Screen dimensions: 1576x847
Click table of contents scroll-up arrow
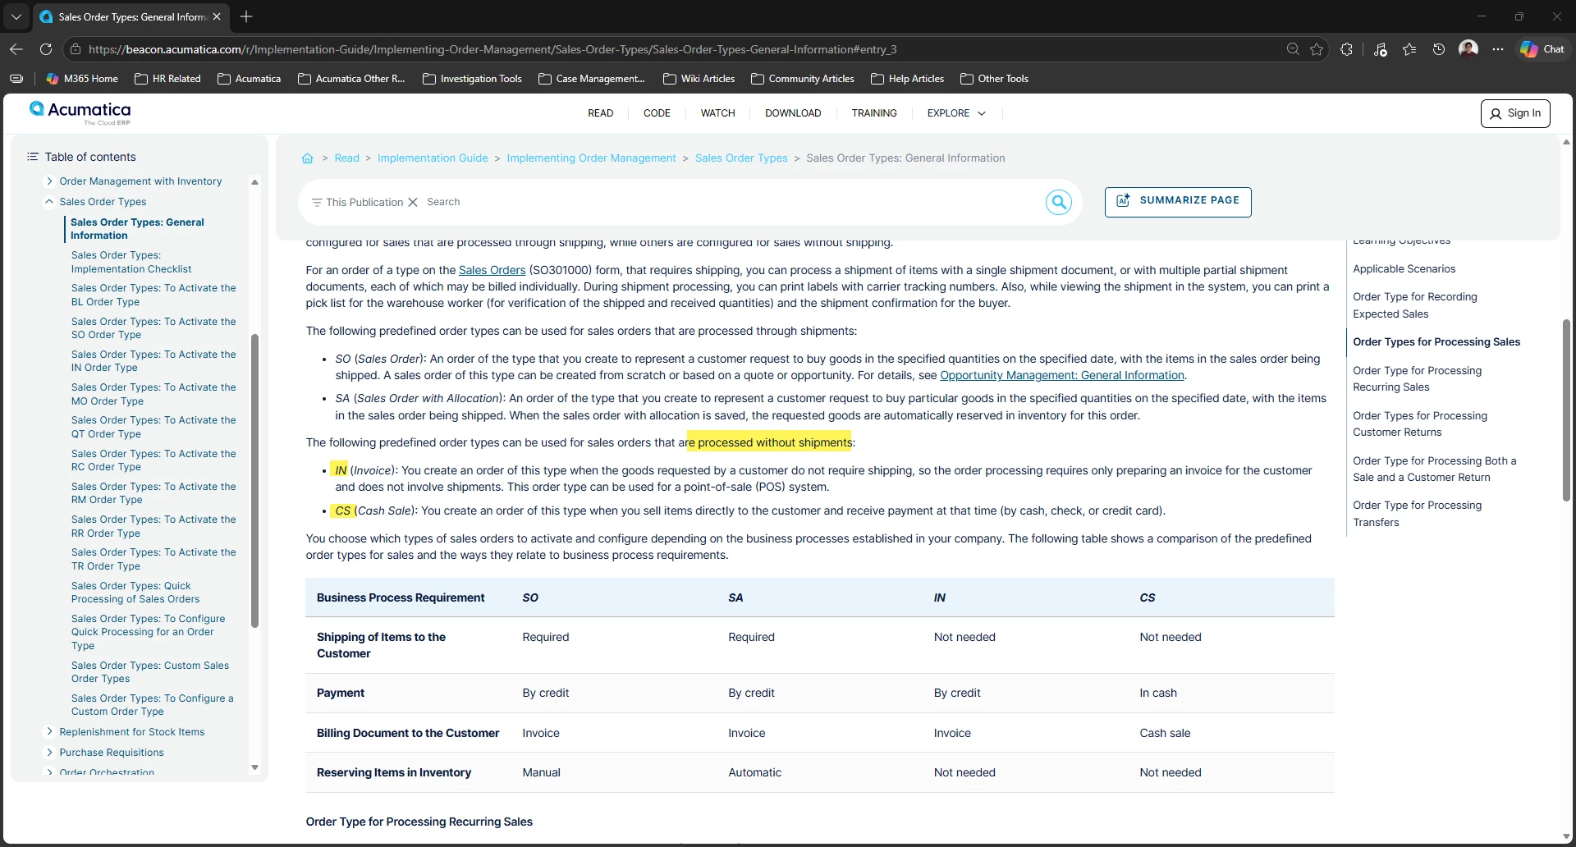(x=254, y=182)
